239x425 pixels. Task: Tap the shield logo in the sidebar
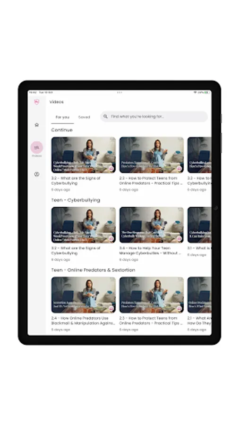(36, 102)
